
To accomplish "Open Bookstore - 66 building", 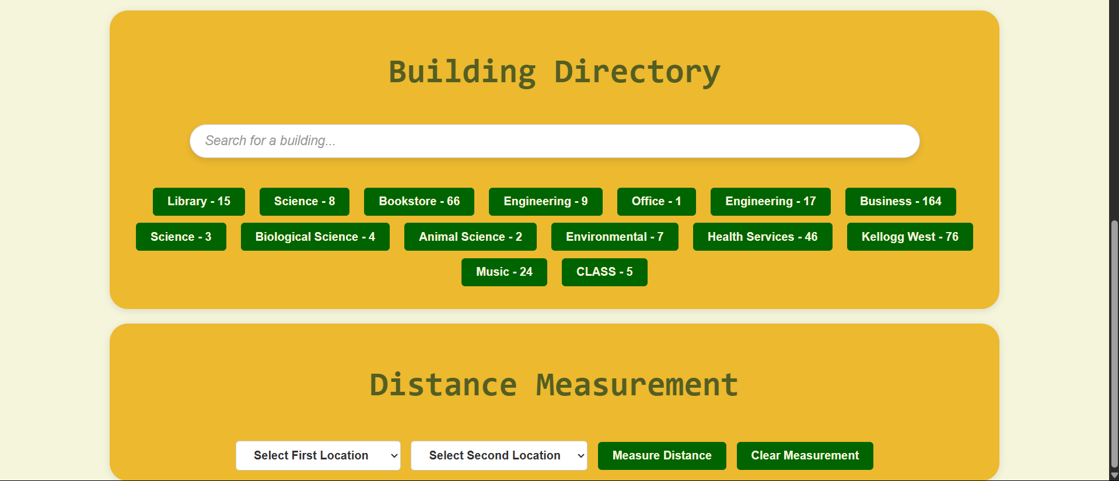I will tap(419, 202).
